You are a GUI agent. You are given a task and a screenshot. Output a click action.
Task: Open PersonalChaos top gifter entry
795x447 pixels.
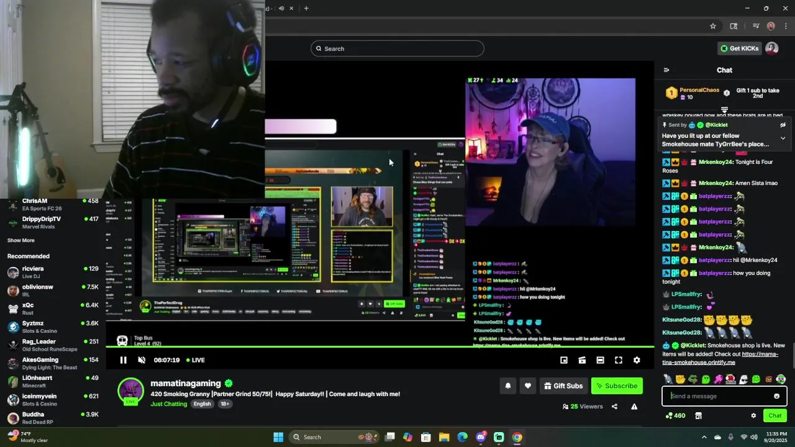[x=693, y=93]
